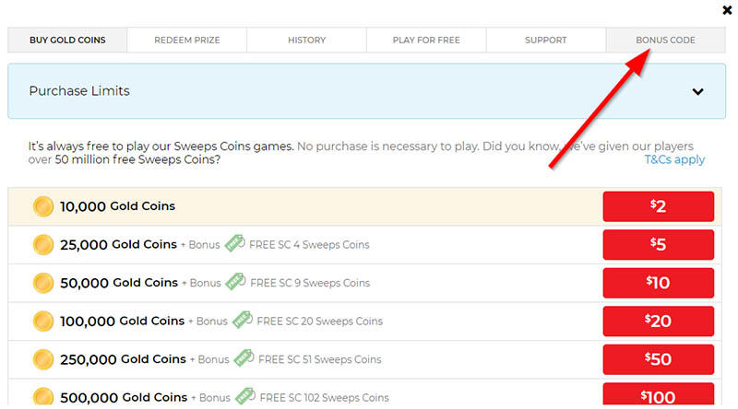738x409 pixels.
Task: Select the History tab
Action: [x=306, y=41]
